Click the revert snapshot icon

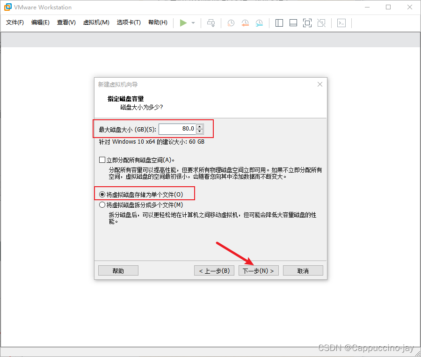245,22
